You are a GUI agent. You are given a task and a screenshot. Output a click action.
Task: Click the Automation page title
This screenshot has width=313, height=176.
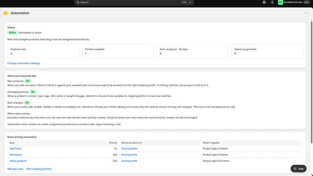click(x=20, y=13)
